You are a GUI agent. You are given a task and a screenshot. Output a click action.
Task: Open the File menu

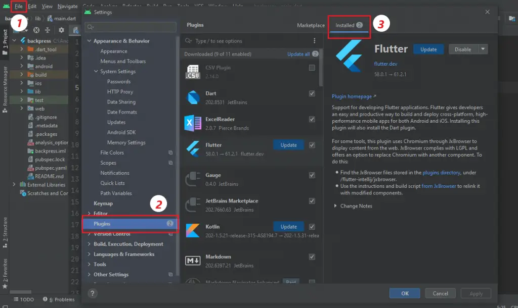(19, 6)
